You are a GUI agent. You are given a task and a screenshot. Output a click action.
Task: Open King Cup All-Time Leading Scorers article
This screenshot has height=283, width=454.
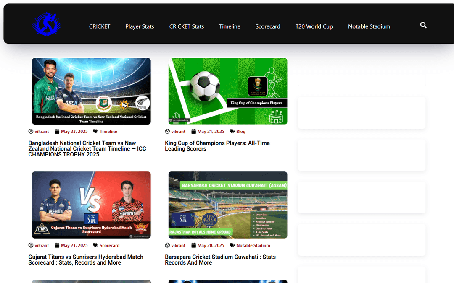217,146
